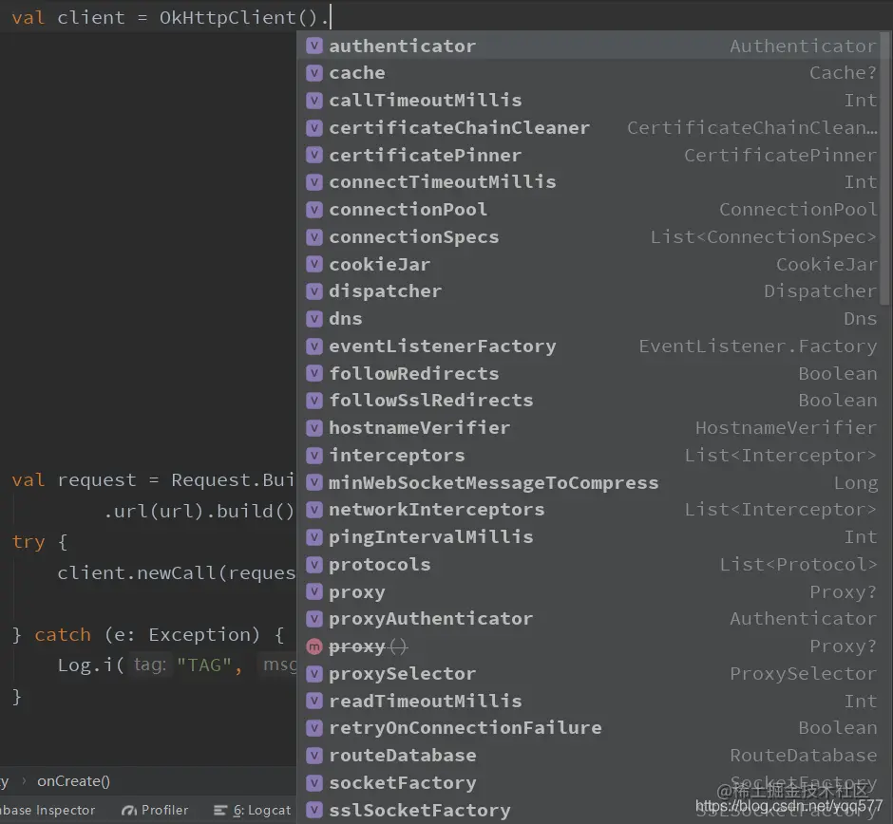Click the client.newCall line in editor
This screenshot has height=824, width=893.
coord(176,572)
